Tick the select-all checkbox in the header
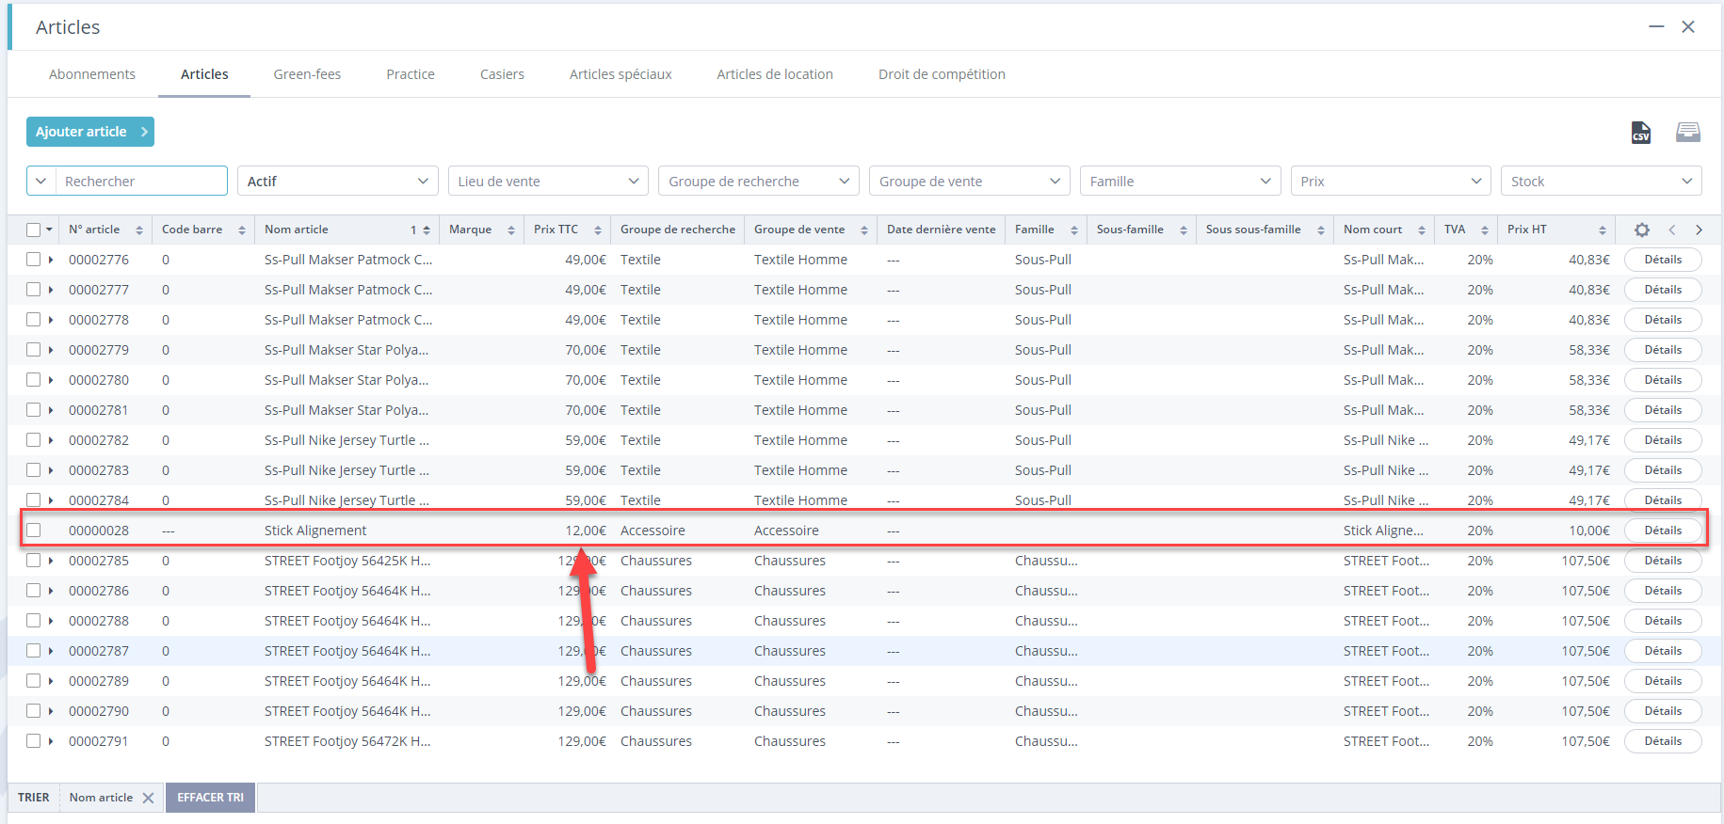 [34, 230]
